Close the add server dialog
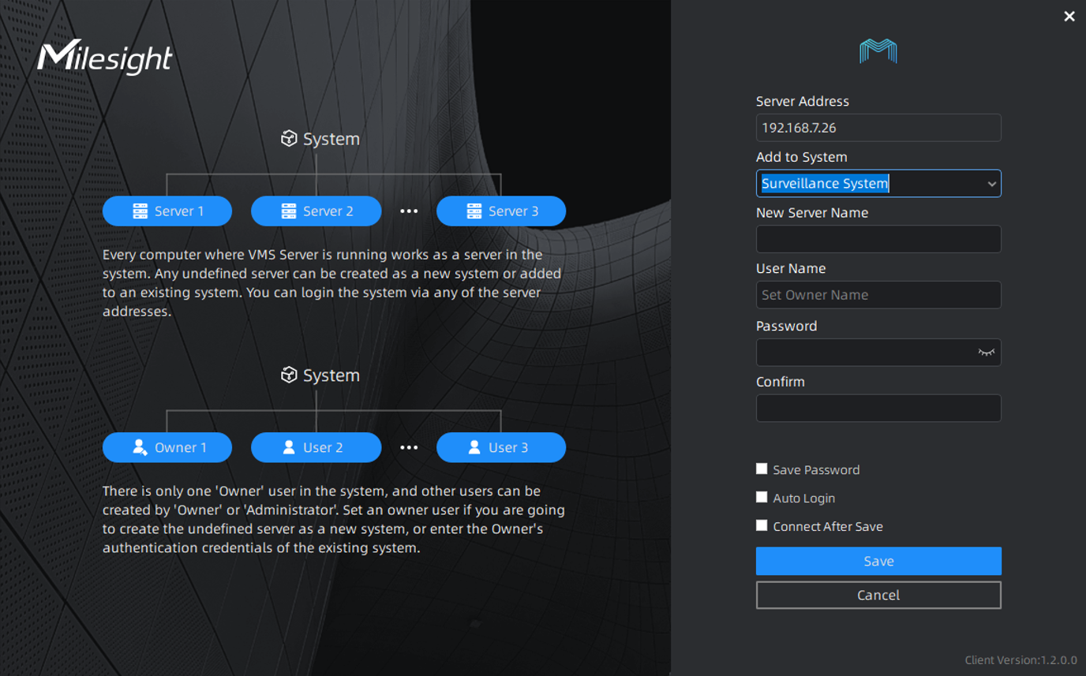This screenshot has height=676, width=1086. tap(1069, 16)
